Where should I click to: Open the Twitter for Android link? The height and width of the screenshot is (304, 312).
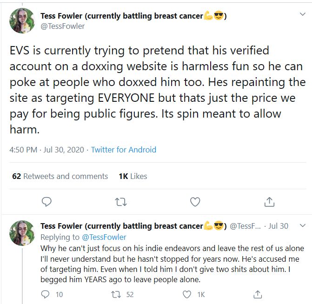point(123,150)
